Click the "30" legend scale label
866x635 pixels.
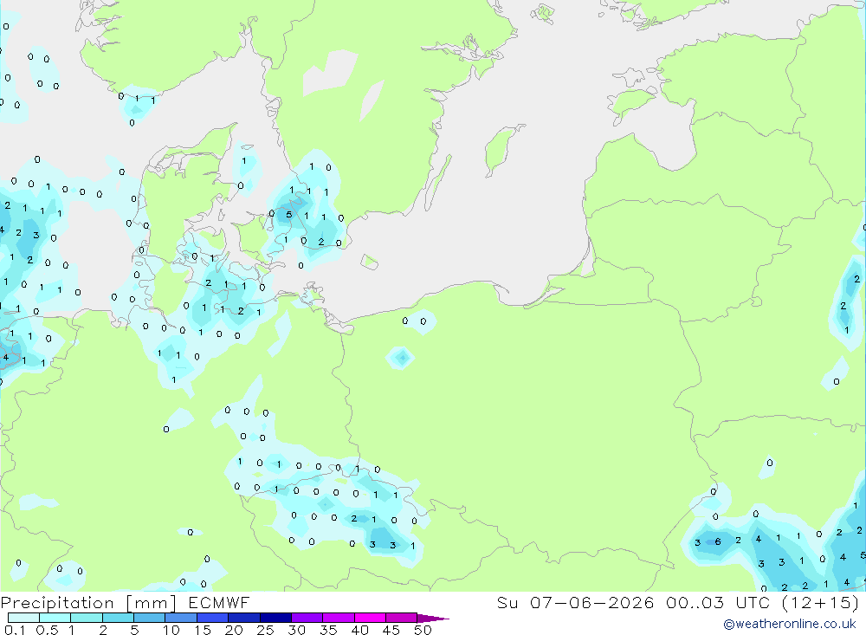coord(297,630)
